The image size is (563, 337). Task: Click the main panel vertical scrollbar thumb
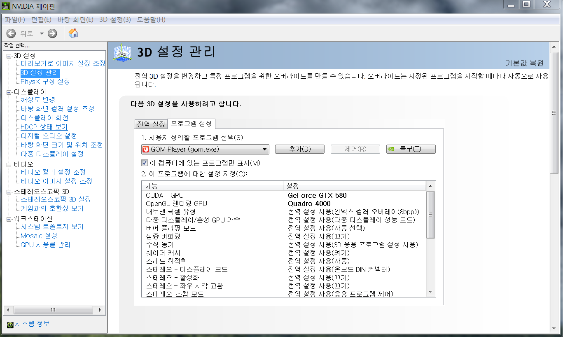point(554,112)
